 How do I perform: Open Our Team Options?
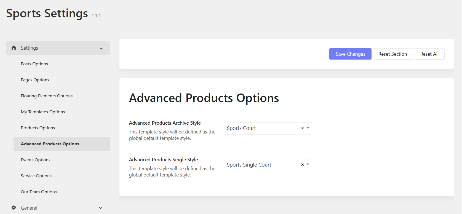tap(39, 192)
